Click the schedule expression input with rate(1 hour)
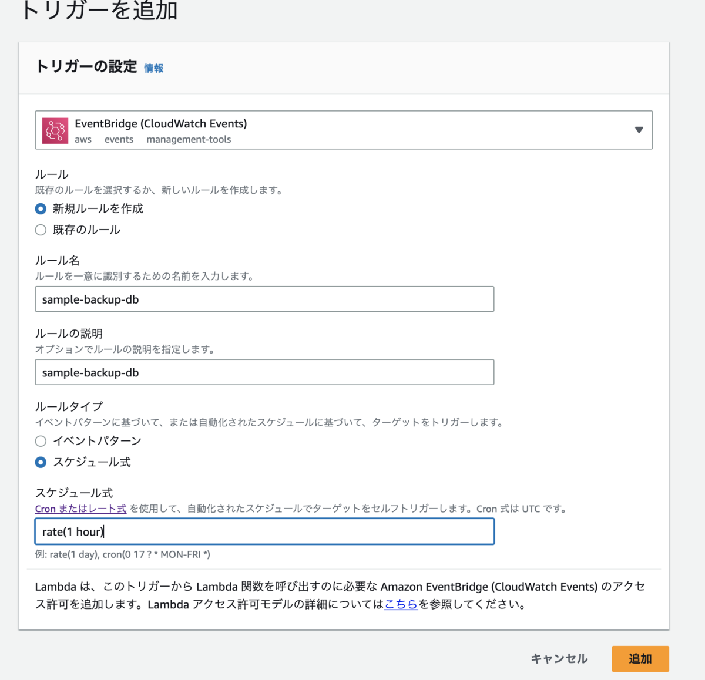This screenshot has height=680, width=705. [x=264, y=531]
